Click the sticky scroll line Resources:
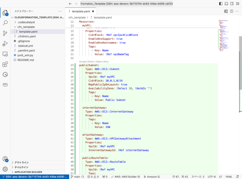242x179 pixels. coord(87,22)
